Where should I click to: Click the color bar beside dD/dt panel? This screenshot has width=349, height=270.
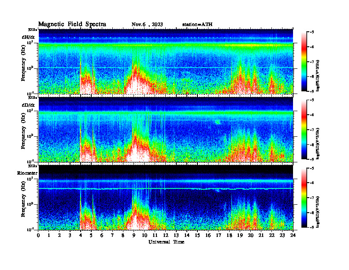click(x=304, y=130)
